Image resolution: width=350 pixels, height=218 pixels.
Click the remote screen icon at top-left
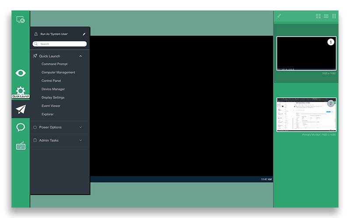pos(21,20)
